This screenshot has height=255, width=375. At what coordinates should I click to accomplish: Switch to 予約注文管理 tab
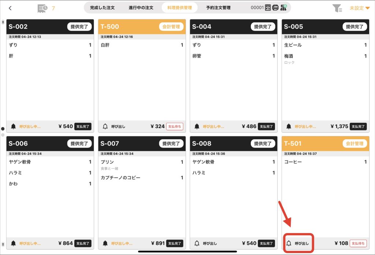click(218, 8)
